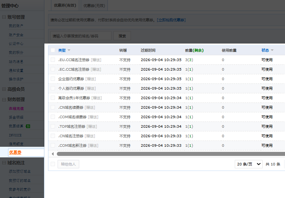Check the .TOP域名注册券 row checkbox
This screenshot has height=198, width=285.
tap(53, 126)
